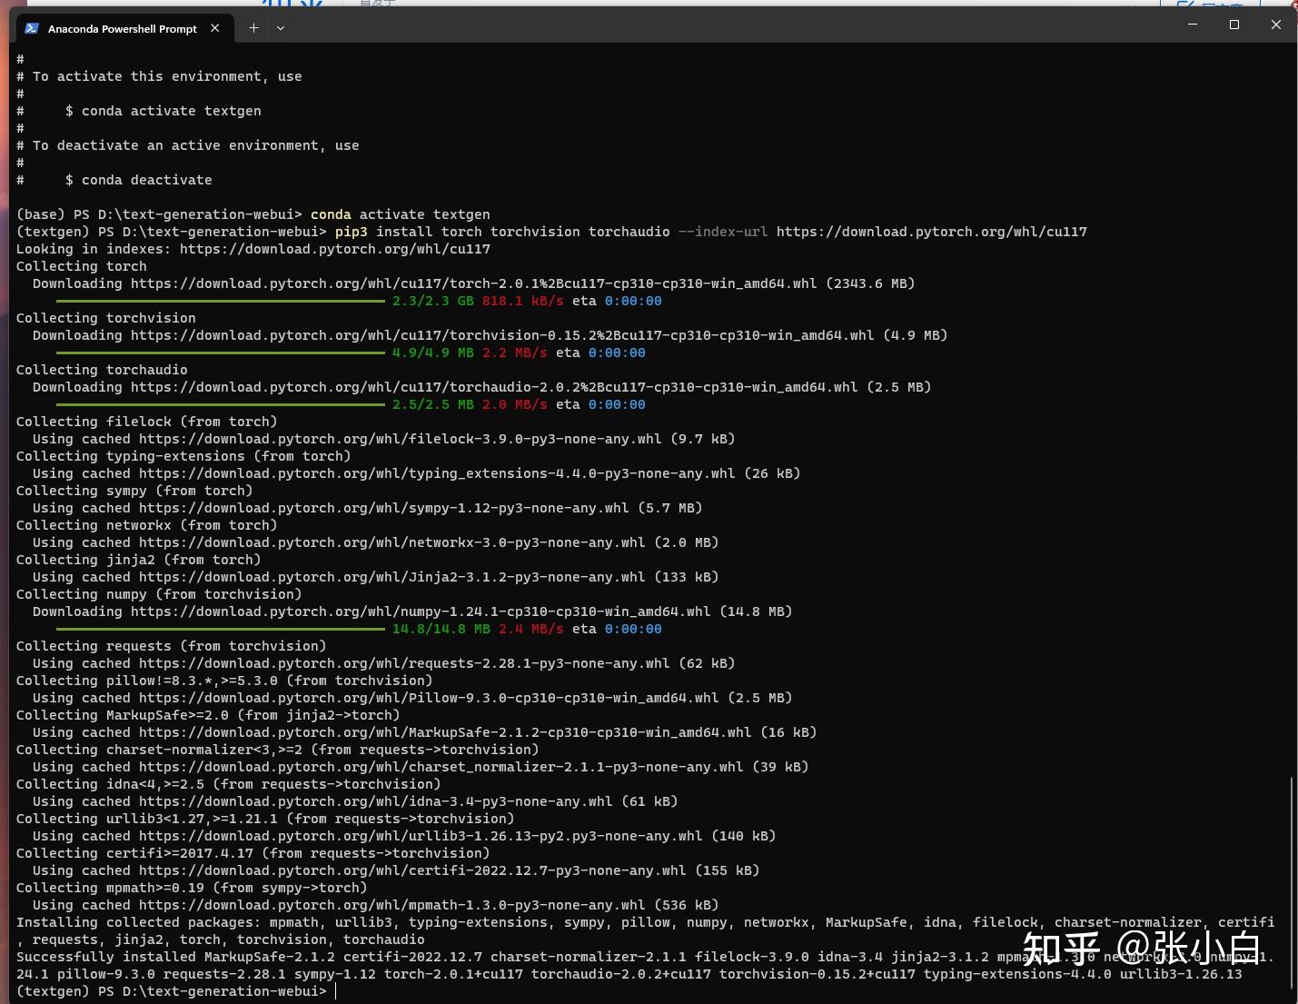
Task: Click the PowerShell icon on the active tab
Action: tap(32, 28)
